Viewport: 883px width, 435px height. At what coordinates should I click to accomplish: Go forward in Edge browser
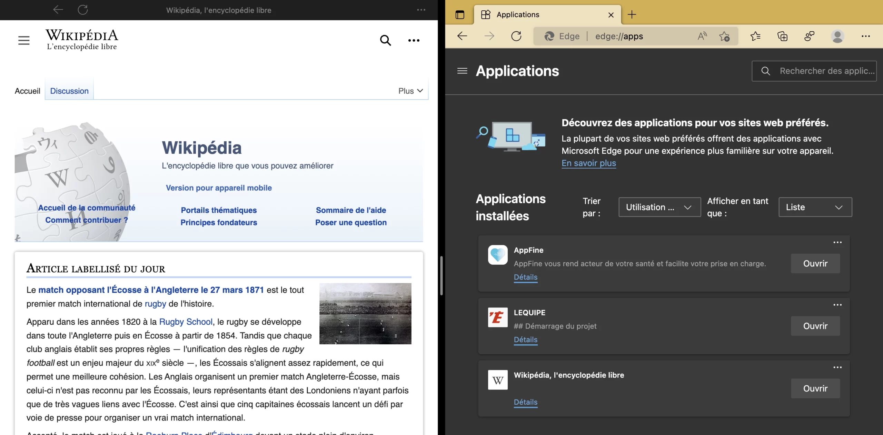point(489,36)
